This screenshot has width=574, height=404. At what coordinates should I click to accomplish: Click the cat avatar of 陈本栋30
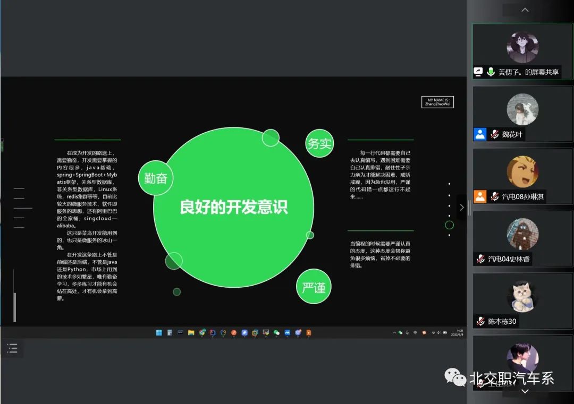pos(522,296)
